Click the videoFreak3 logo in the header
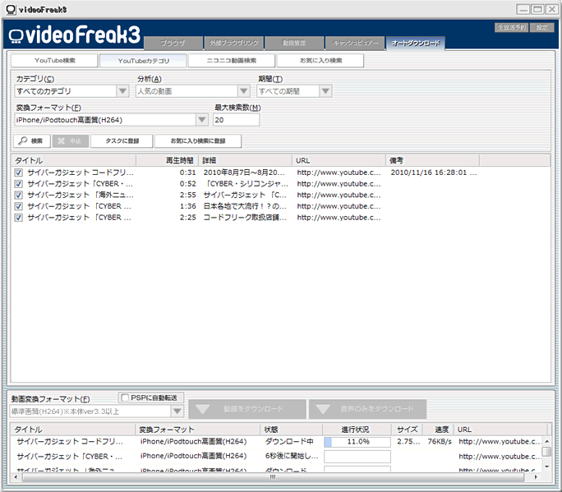The image size is (562, 492). [x=72, y=34]
